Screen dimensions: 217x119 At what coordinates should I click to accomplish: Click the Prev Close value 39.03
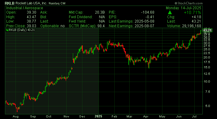(x=32, y=26)
